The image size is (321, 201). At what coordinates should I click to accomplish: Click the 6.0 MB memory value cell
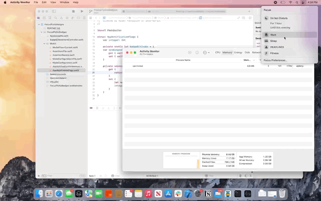click(x=251, y=66)
